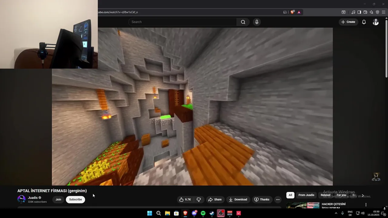
Task: Click the Thanks button
Action: click(x=262, y=200)
